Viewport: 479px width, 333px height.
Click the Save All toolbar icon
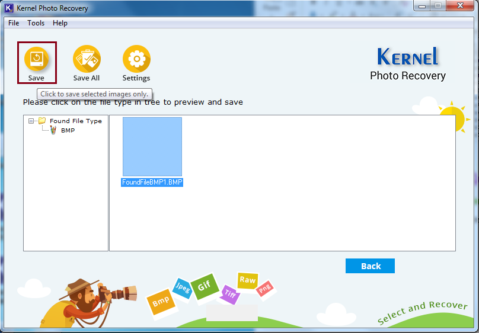(87, 59)
